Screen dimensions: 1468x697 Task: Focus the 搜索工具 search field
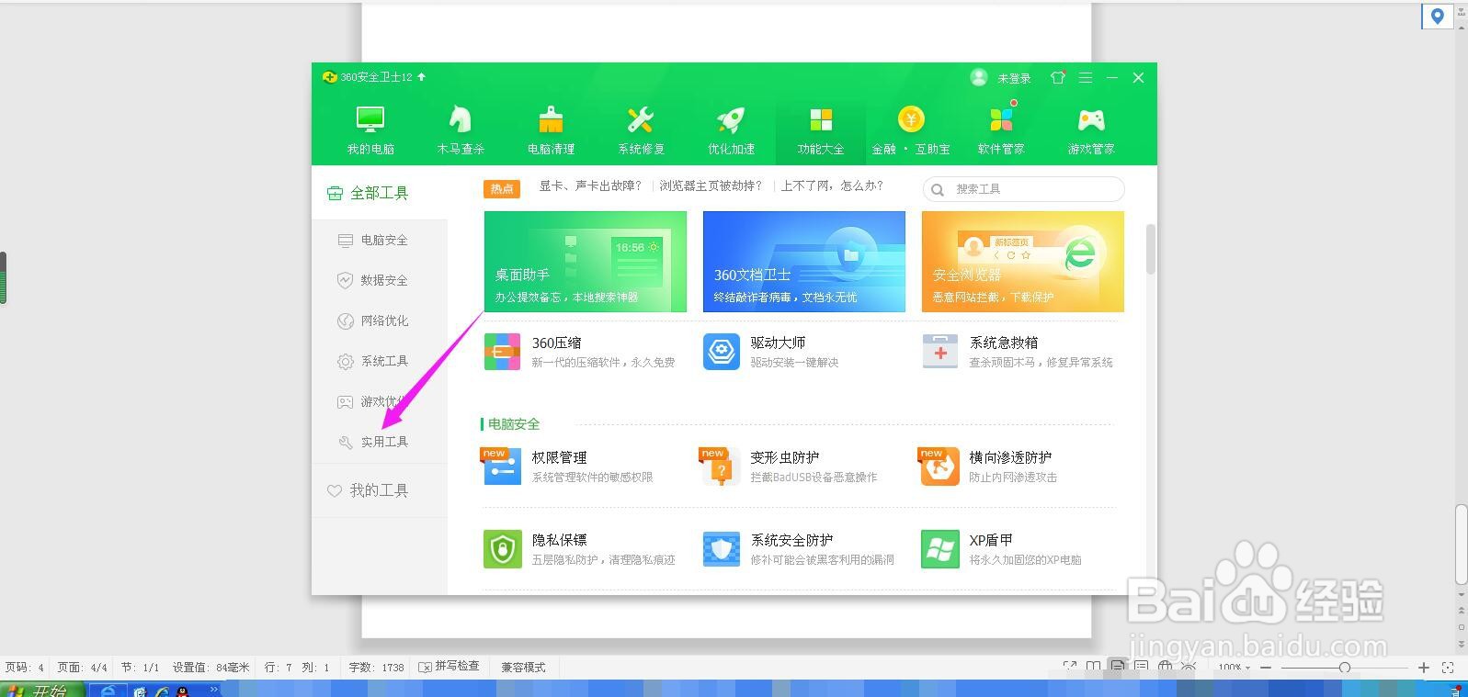(1023, 189)
